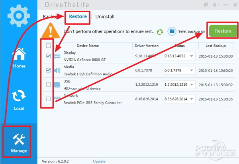
Task: Click the 2015-01-13 15:30:00 backup time
Action: click(x=215, y=56)
